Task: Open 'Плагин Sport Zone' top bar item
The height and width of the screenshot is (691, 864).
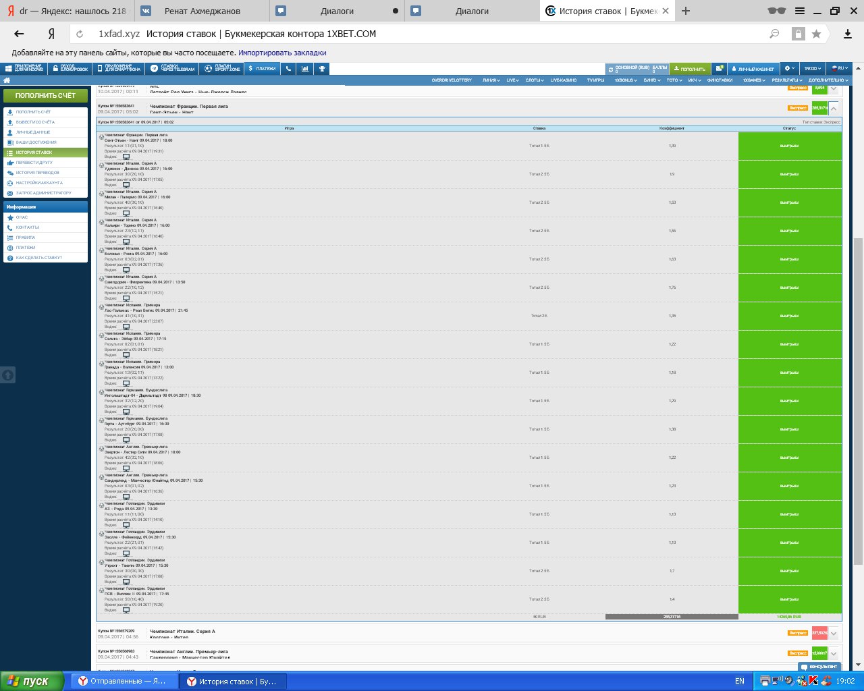Action: tap(222, 69)
